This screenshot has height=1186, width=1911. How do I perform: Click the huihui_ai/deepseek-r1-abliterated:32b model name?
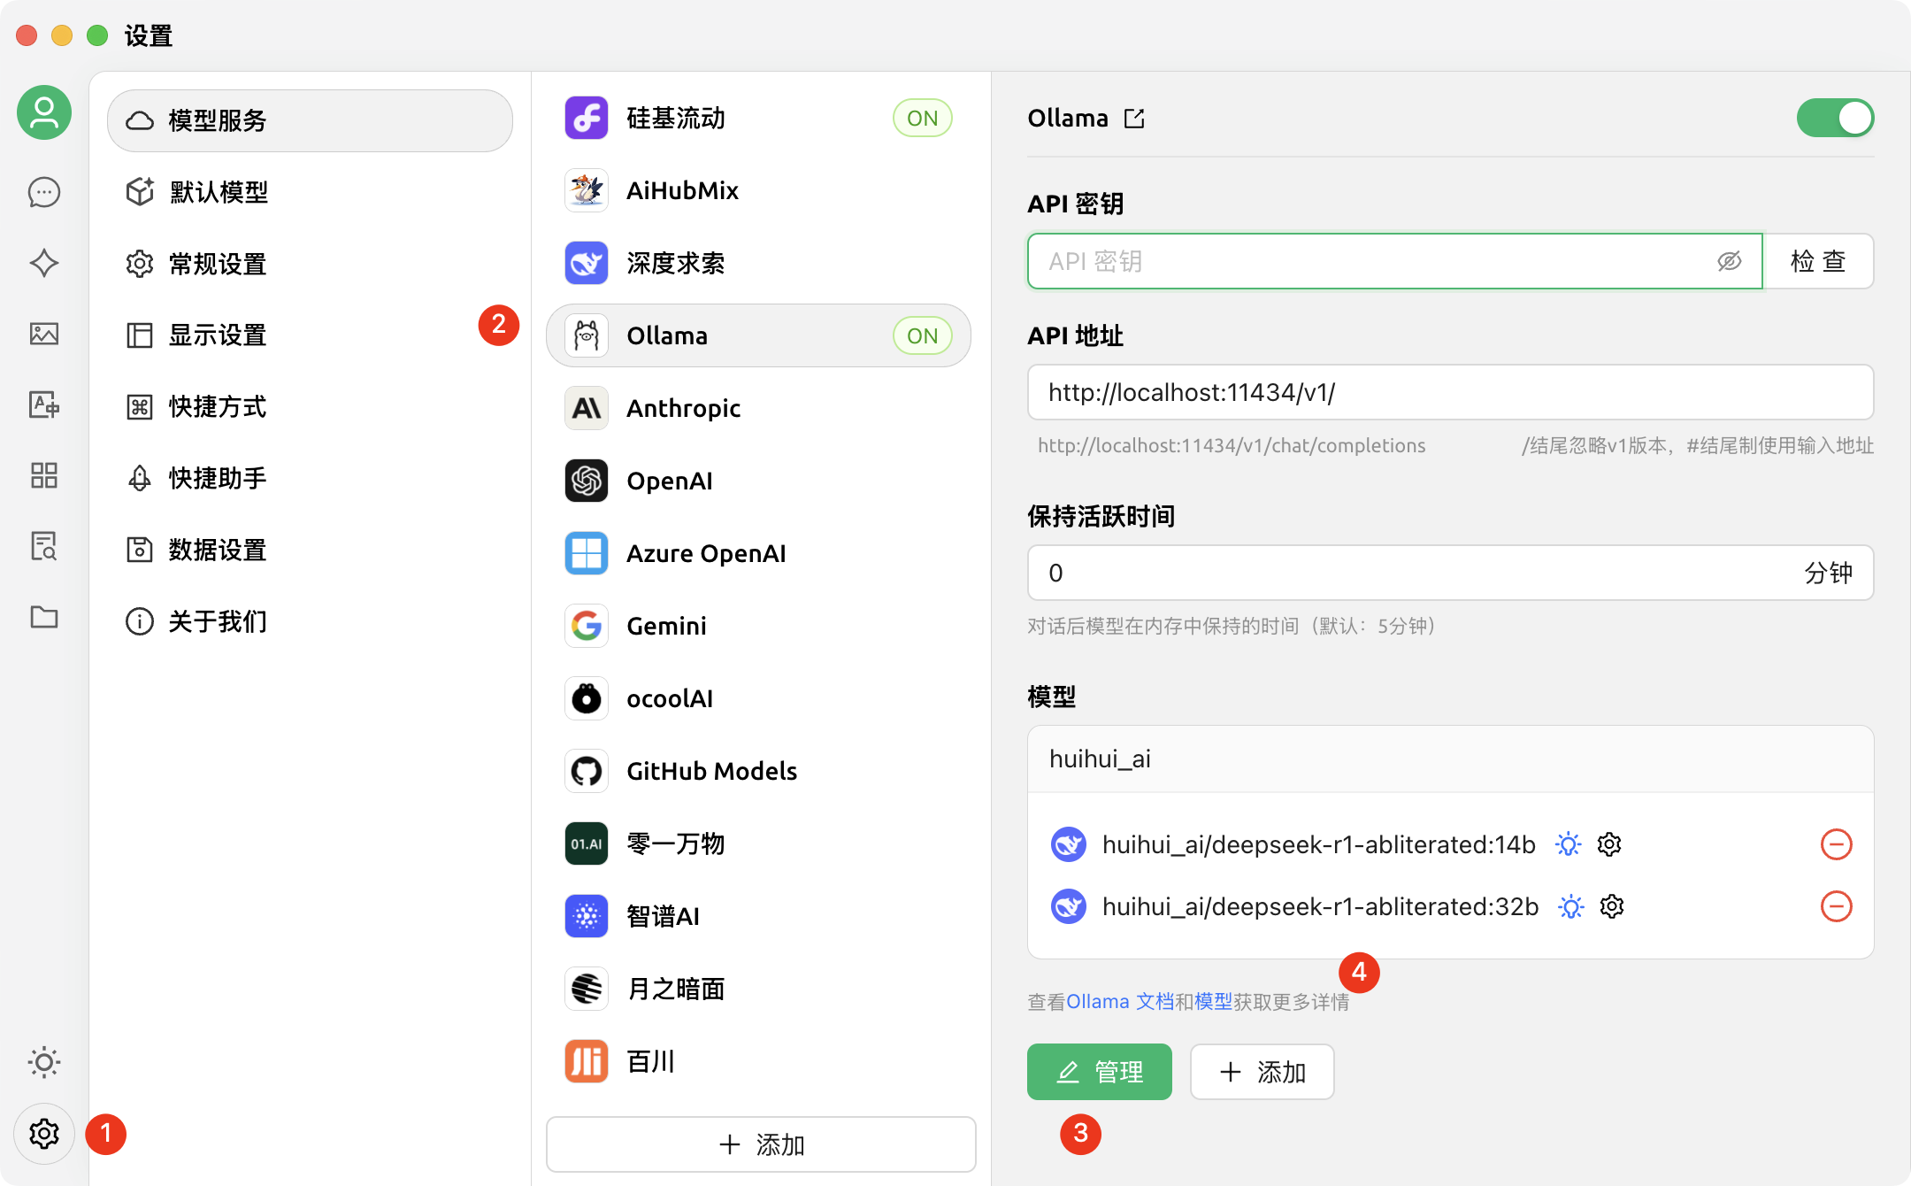click(1321, 906)
